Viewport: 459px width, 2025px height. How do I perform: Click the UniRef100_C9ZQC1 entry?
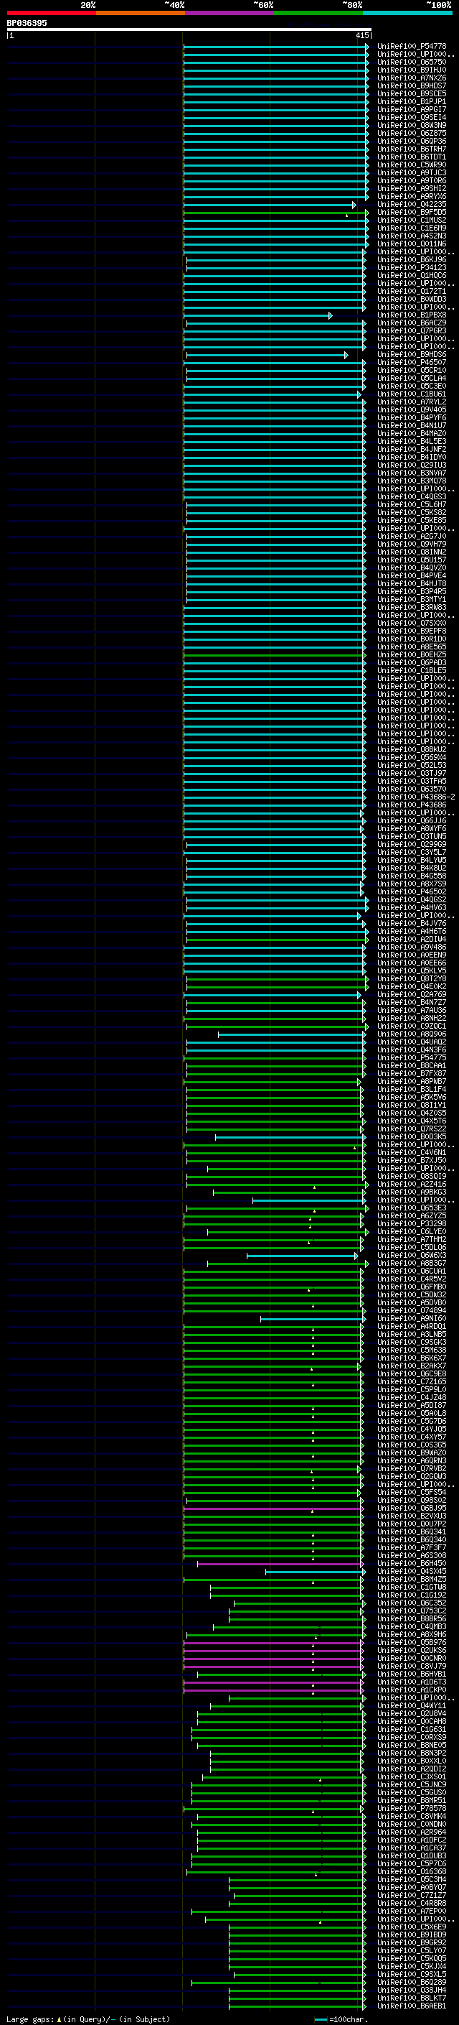pyautogui.click(x=412, y=1027)
